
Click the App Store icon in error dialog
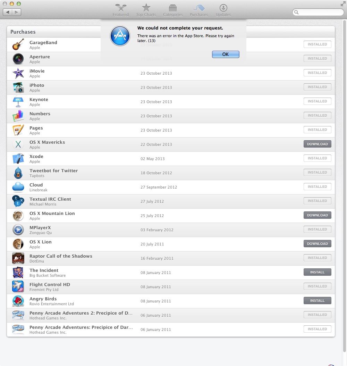tap(120, 36)
